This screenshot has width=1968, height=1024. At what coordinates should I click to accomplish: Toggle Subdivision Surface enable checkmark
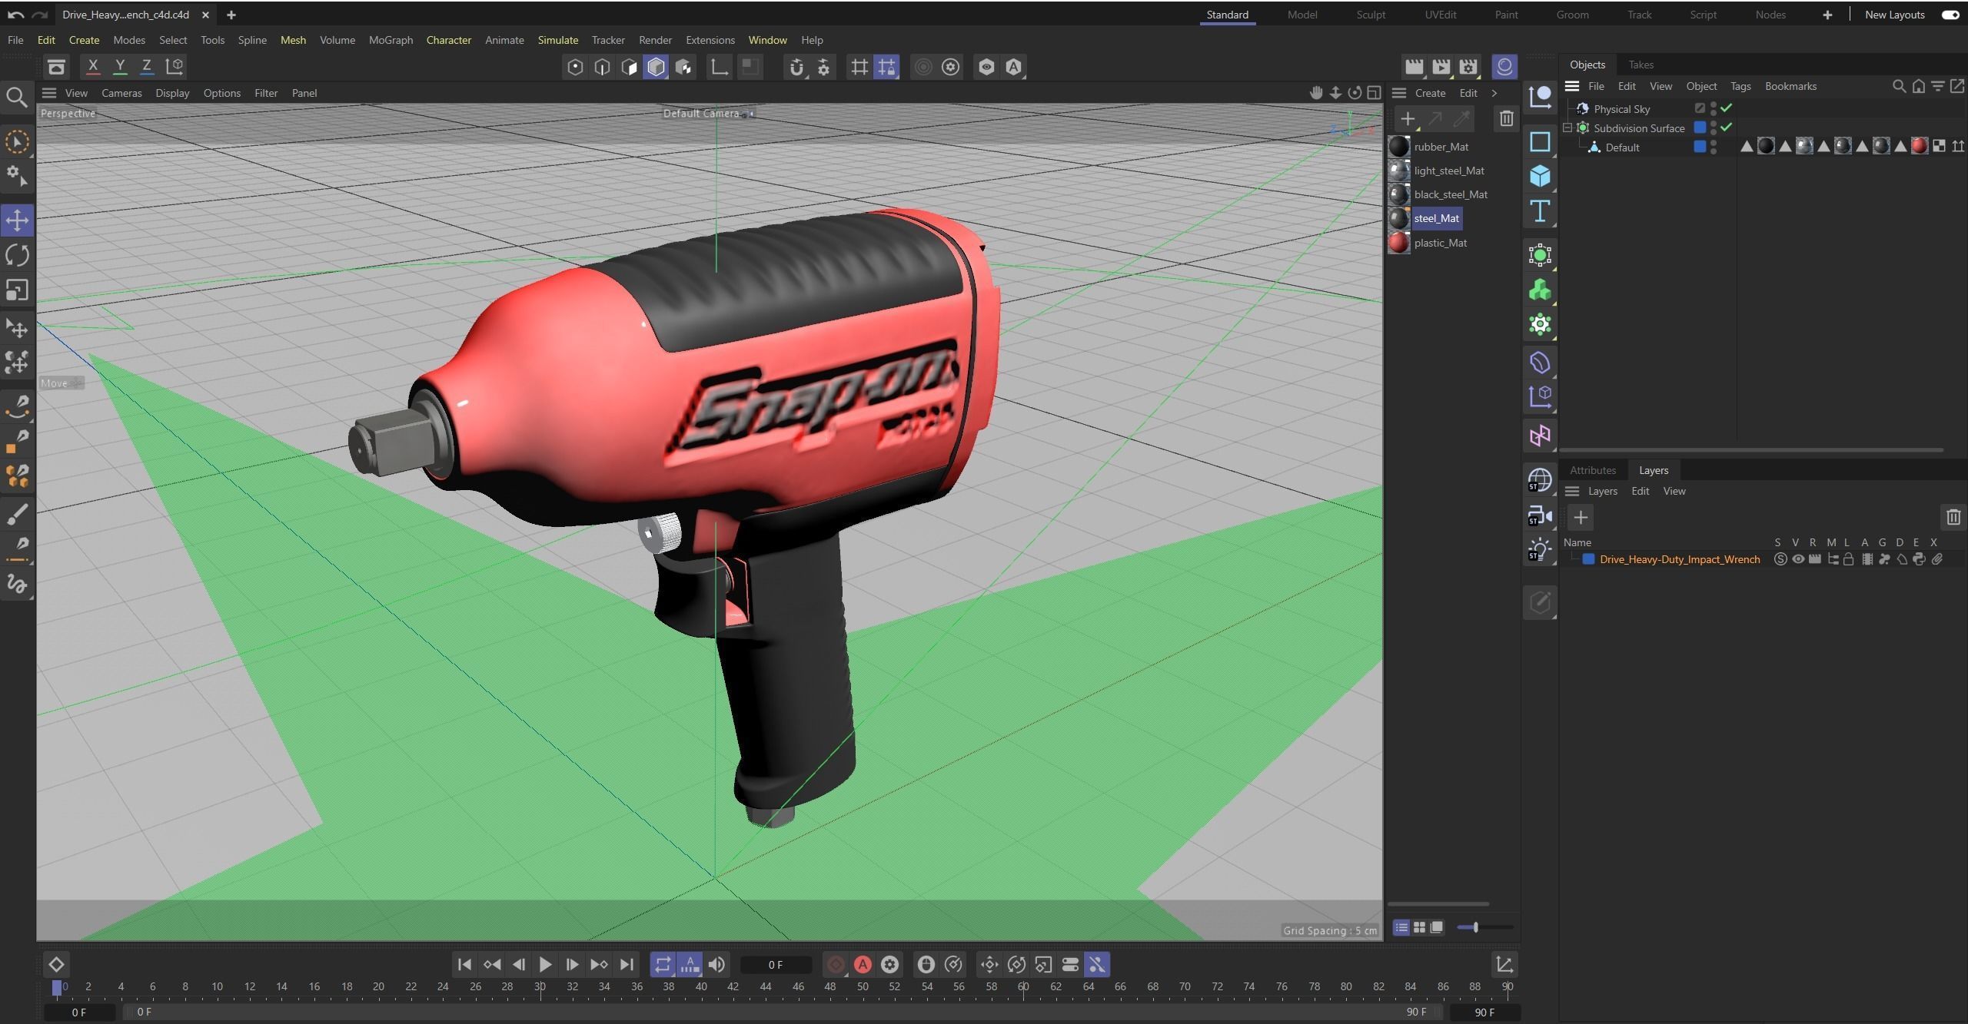[1727, 128]
